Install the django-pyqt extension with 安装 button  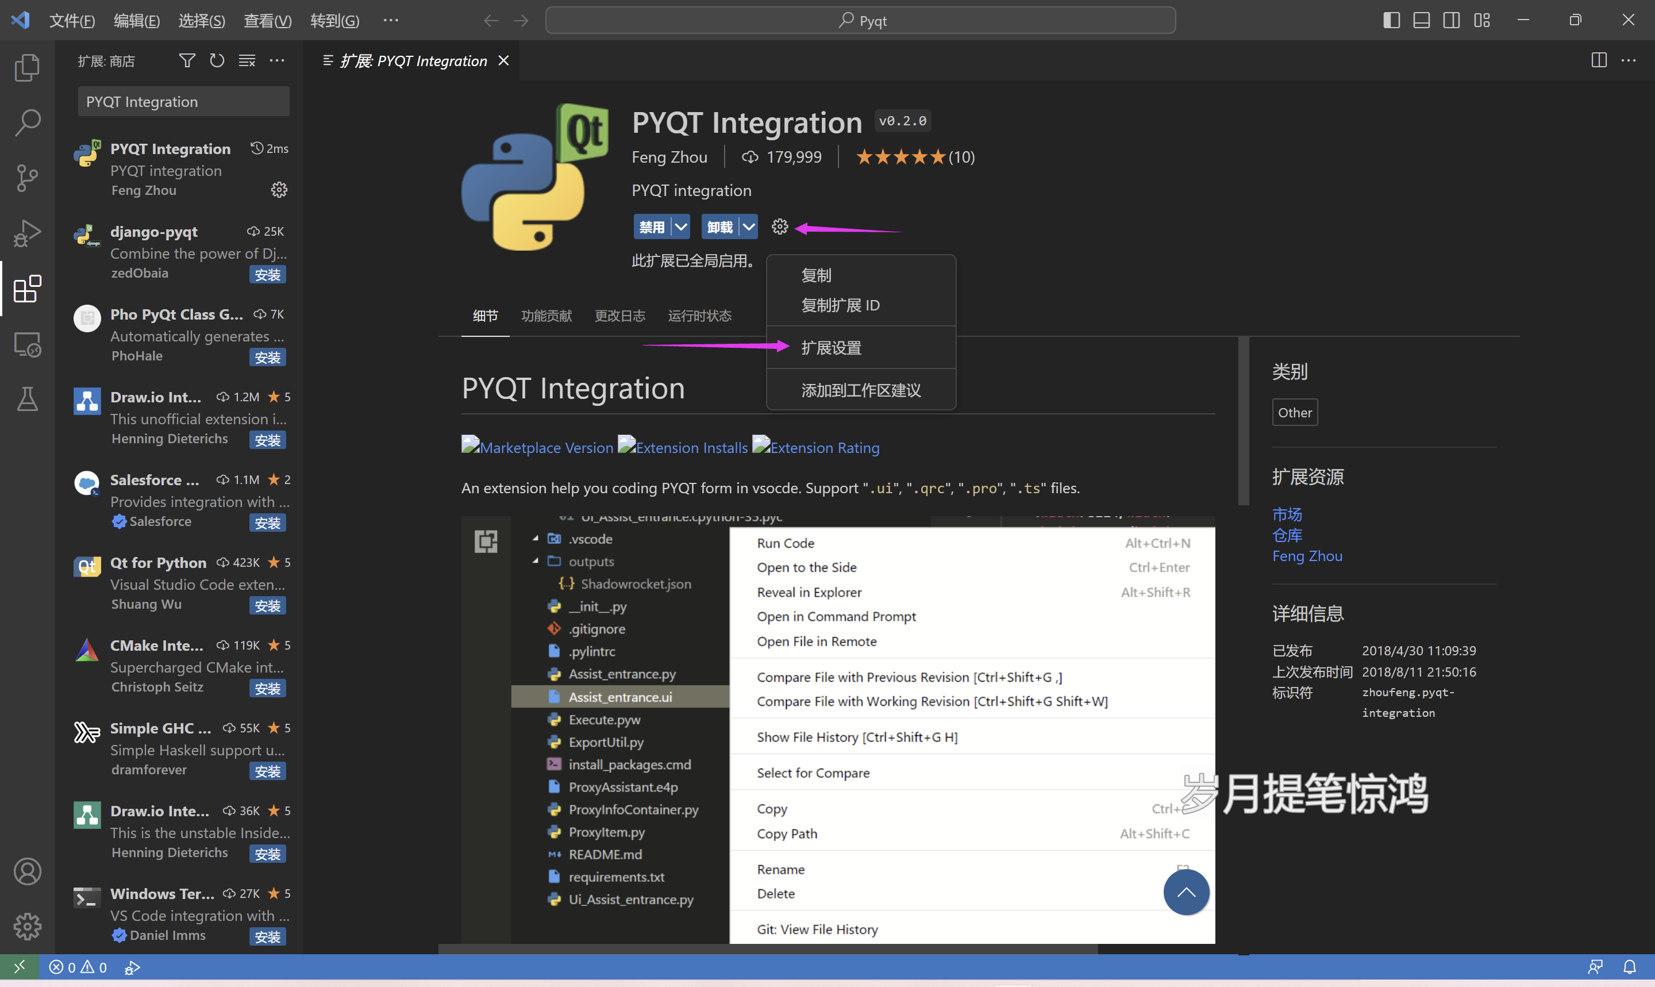click(267, 274)
